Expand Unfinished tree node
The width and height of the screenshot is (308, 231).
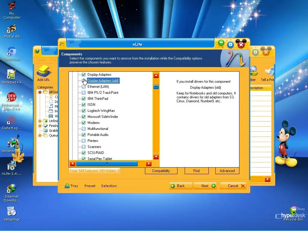coord(40,121)
